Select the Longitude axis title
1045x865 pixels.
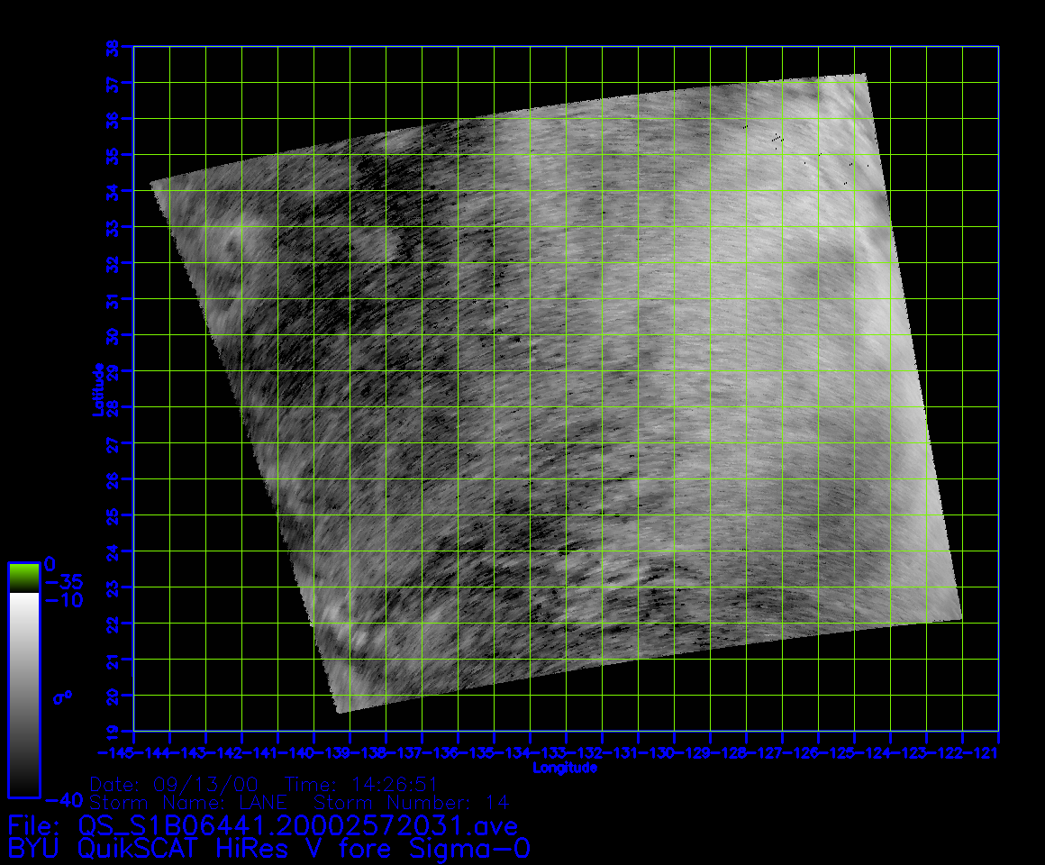point(564,768)
